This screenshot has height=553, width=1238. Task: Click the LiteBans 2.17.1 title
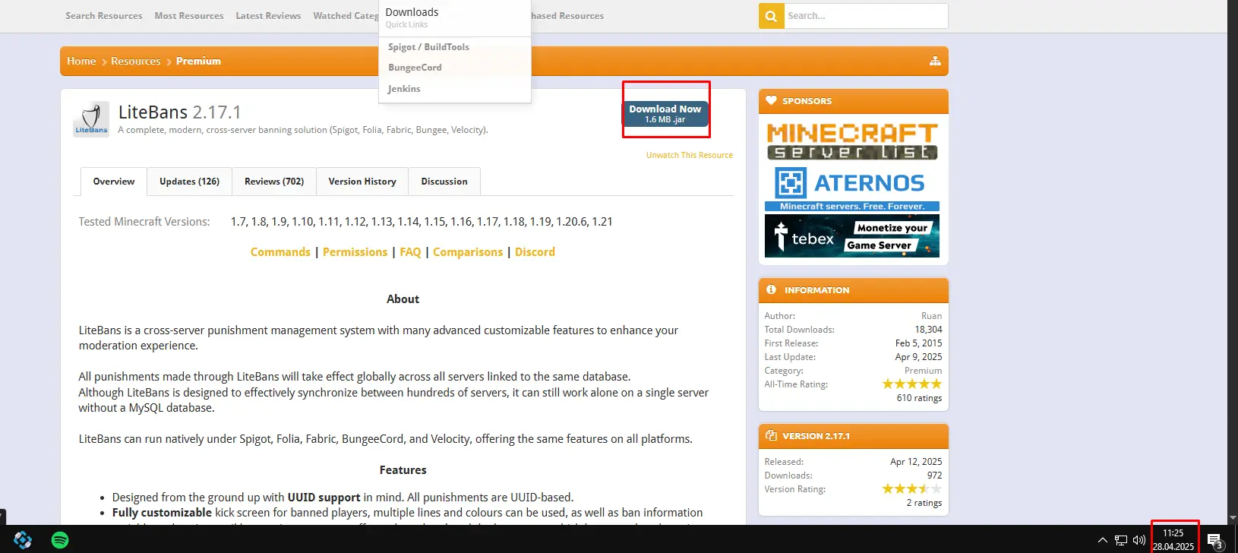click(x=179, y=112)
